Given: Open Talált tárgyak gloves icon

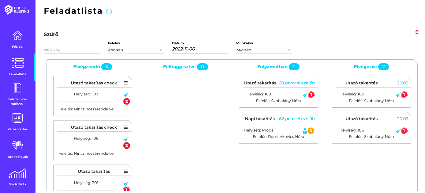Looking at the screenshot, I should click(17, 146).
